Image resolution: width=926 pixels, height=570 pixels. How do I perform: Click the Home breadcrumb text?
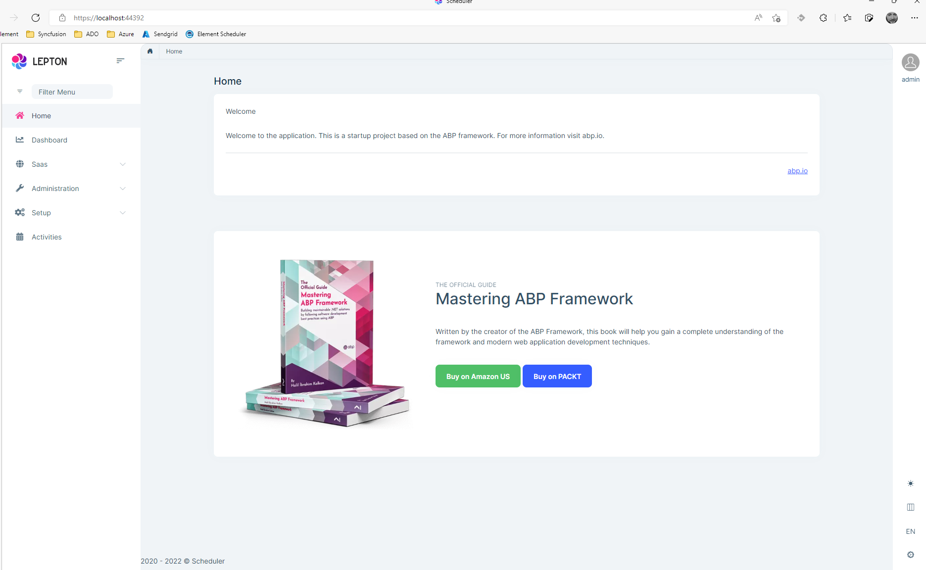174,51
